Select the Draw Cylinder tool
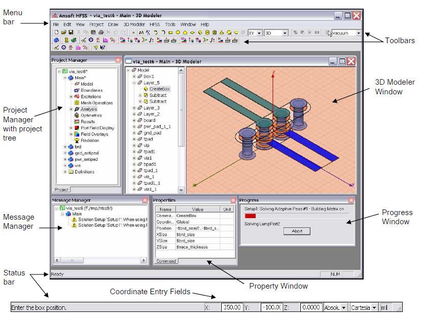The width and height of the screenshot is (423, 315). pos(207,32)
